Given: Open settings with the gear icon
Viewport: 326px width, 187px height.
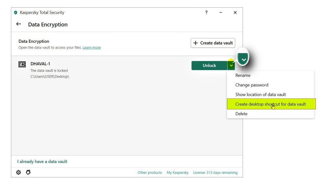Looking at the screenshot, I should (19, 172).
